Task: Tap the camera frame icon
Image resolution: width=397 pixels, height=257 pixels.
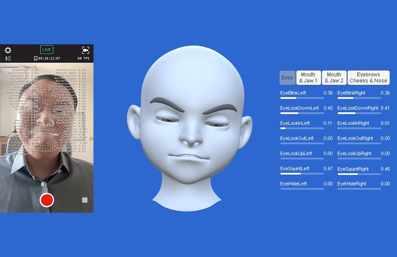Action: [85, 50]
